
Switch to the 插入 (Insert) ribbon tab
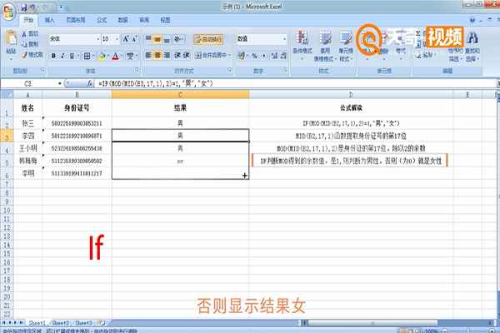point(50,20)
